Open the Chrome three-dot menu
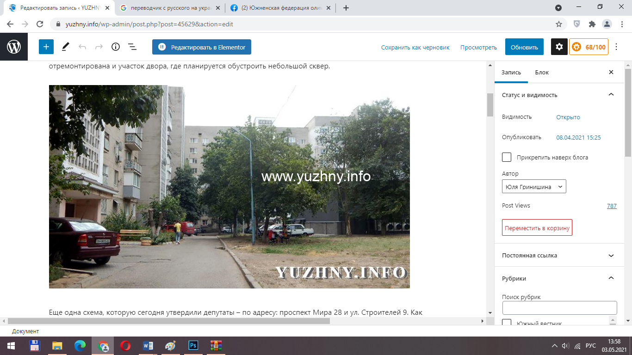Viewport: 632px width, 355px height. pyautogui.click(x=621, y=24)
